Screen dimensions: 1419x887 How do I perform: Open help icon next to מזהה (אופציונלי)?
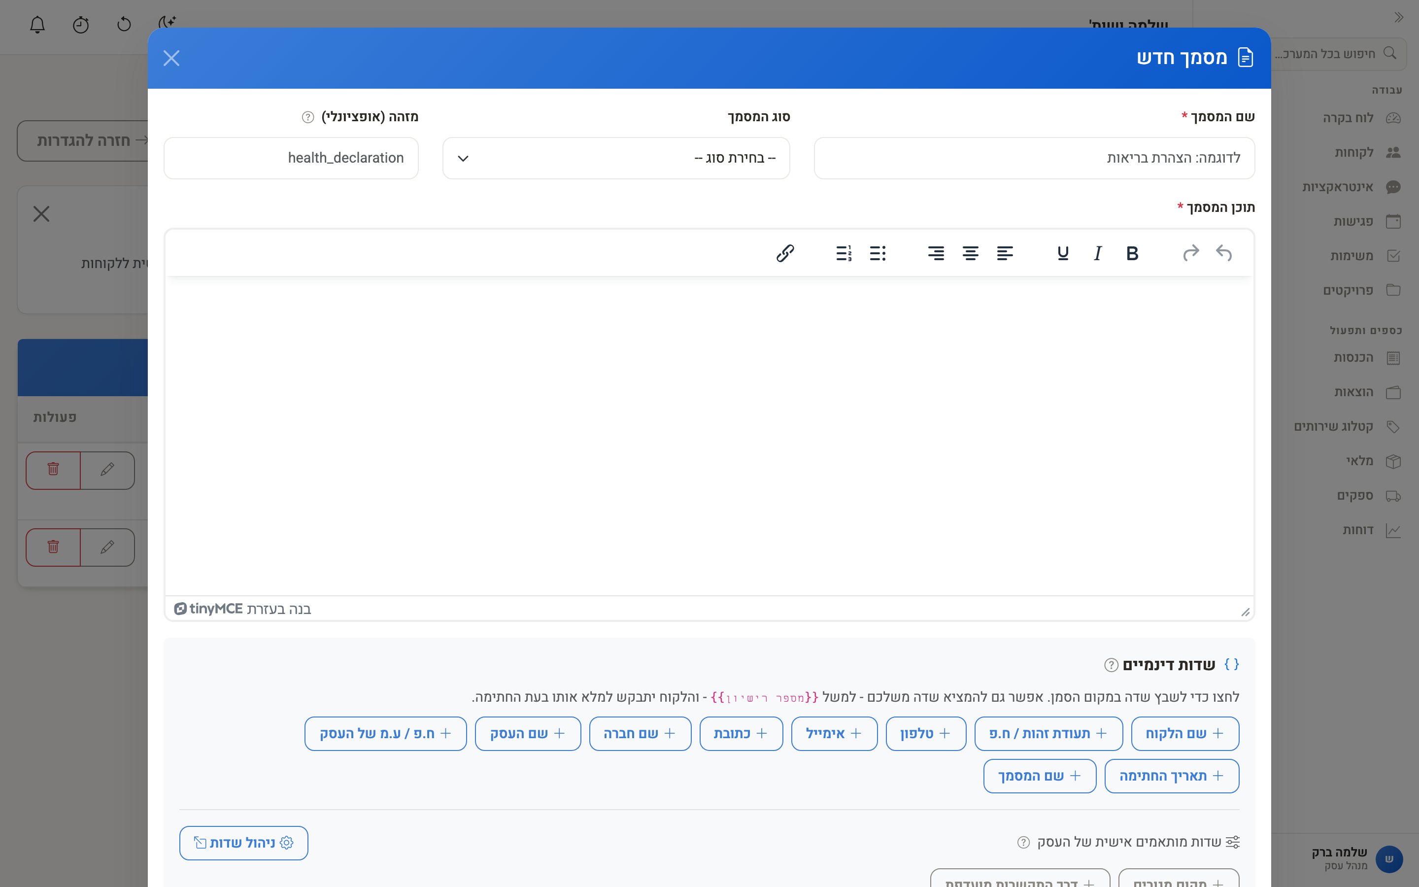(308, 117)
